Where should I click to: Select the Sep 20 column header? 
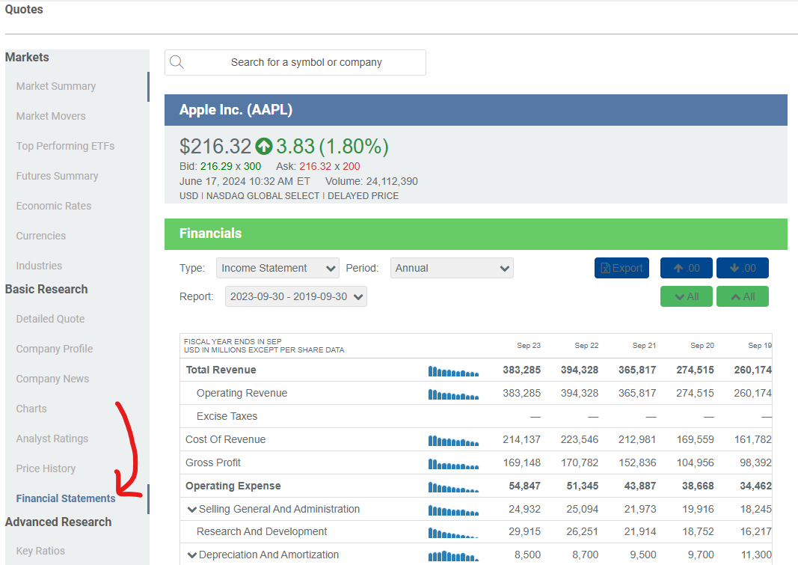702,346
